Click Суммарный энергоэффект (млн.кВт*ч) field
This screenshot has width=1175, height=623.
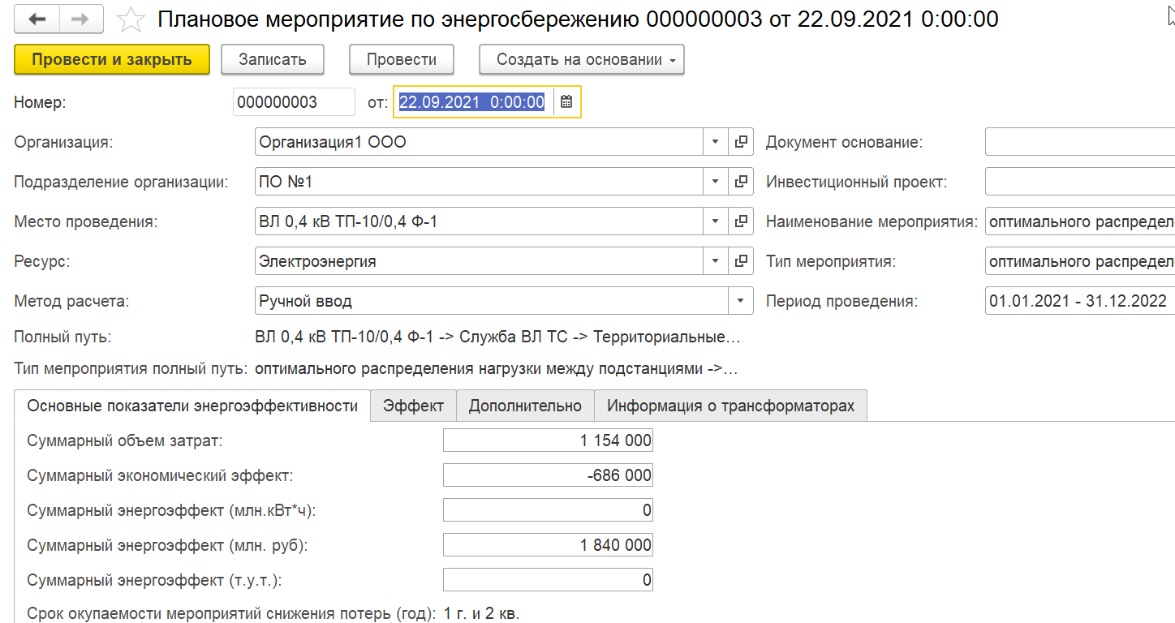coord(548,510)
